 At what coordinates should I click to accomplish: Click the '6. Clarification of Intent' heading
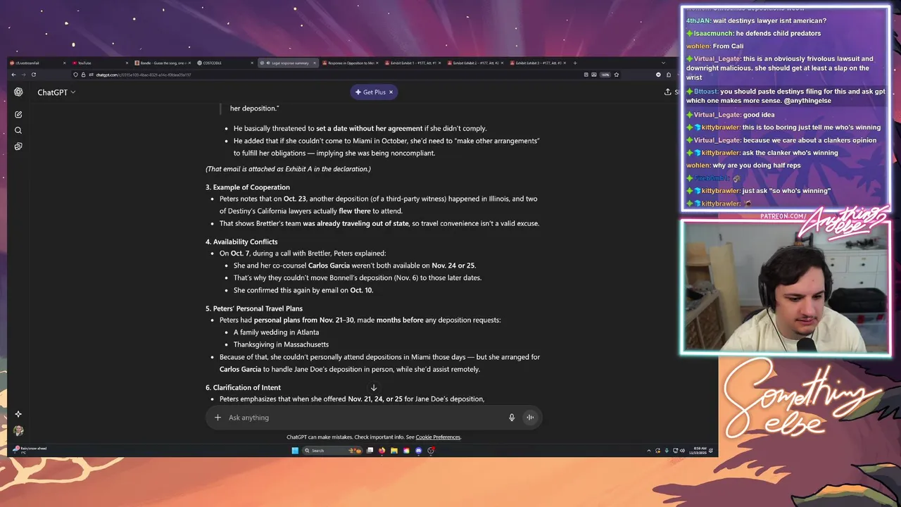243,387
